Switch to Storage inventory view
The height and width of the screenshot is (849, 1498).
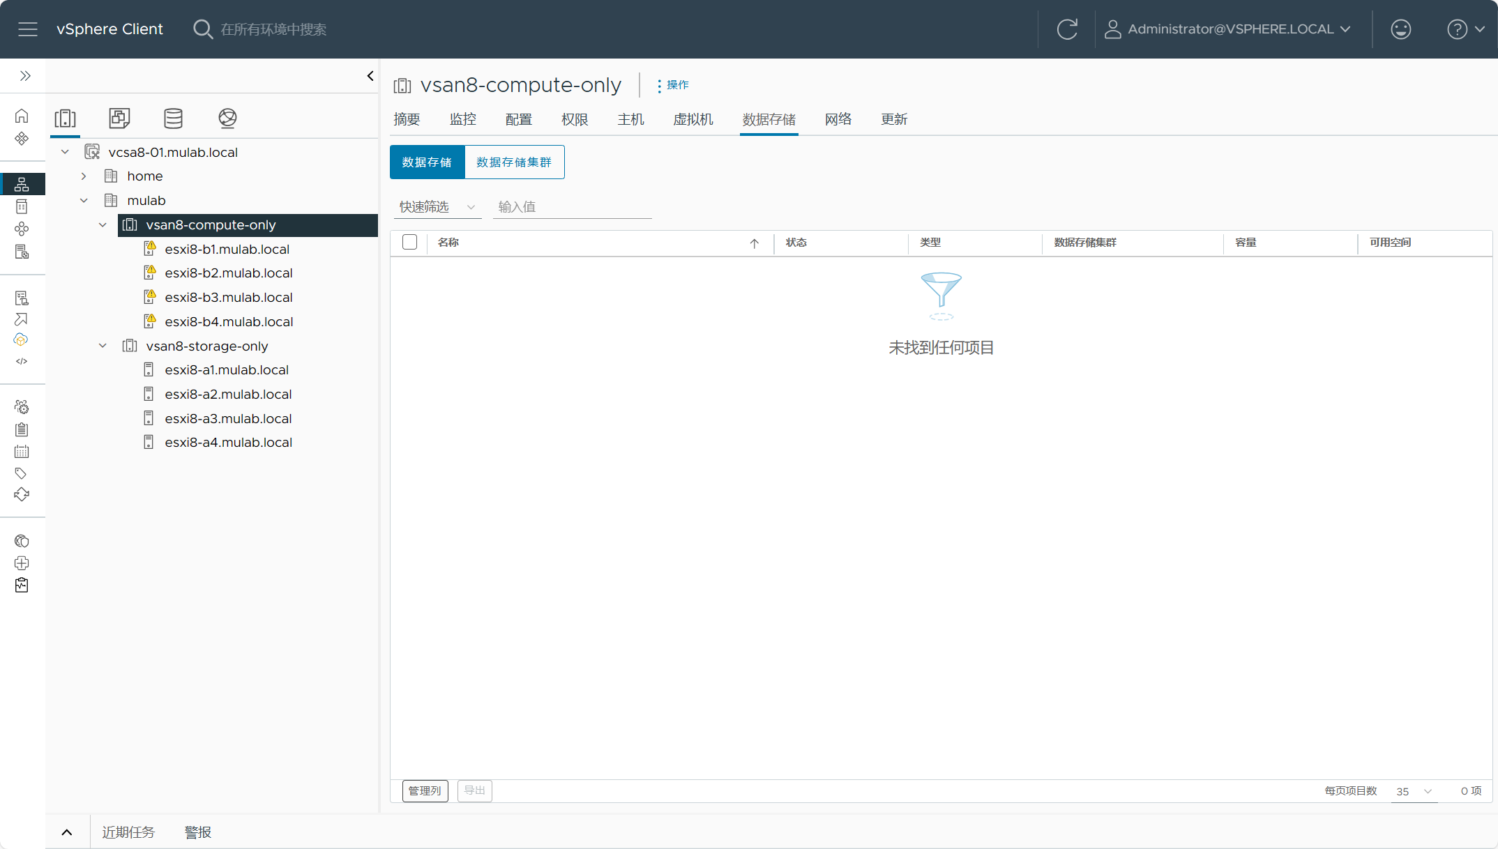tap(173, 118)
